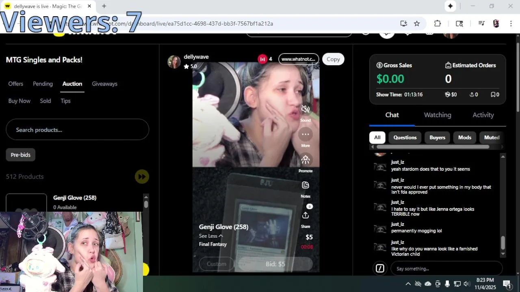Switch to the Offers tab

point(16,84)
